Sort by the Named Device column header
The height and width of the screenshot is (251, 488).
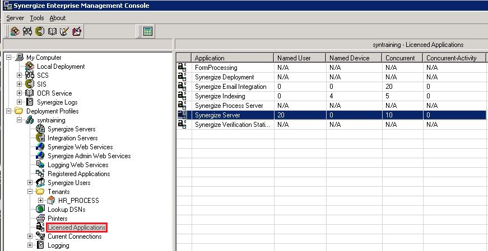[354, 58]
